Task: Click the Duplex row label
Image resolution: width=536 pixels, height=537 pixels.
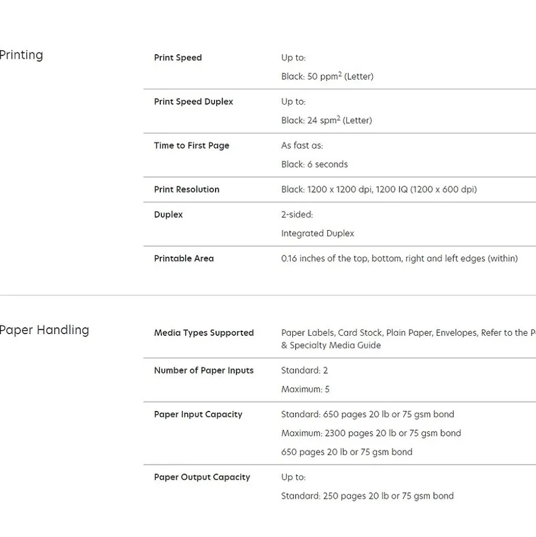Action: [168, 215]
